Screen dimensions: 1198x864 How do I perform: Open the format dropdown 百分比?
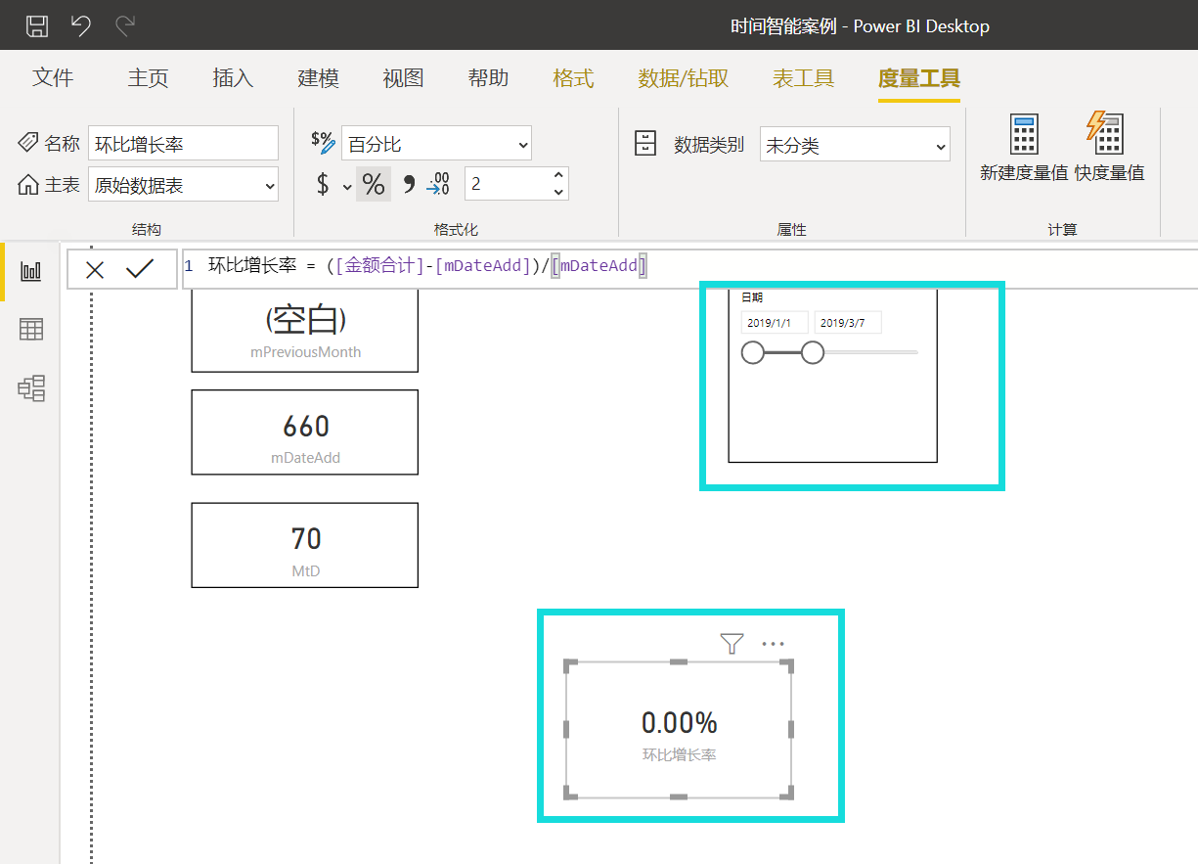point(436,144)
